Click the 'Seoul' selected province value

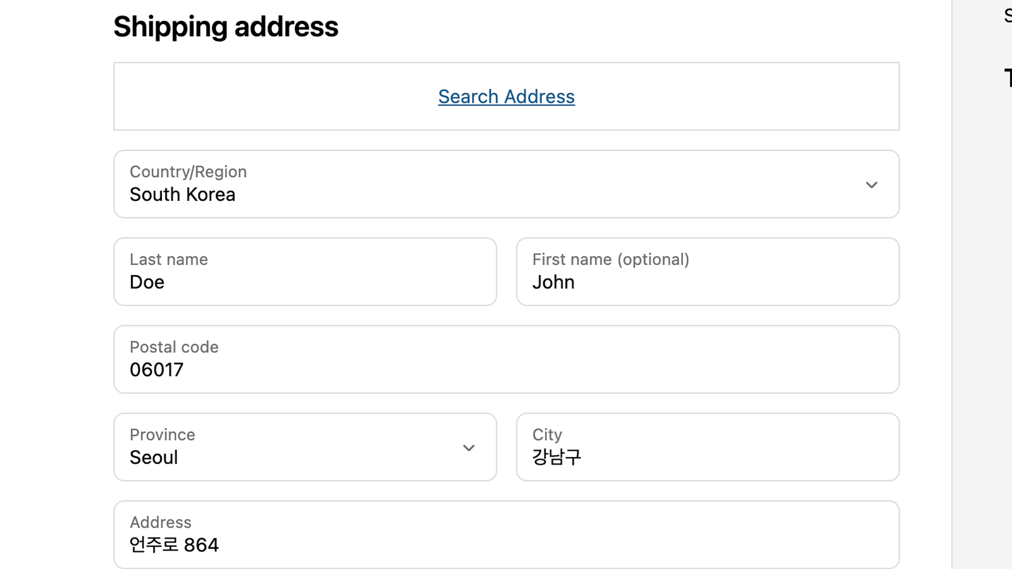point(154,457)
